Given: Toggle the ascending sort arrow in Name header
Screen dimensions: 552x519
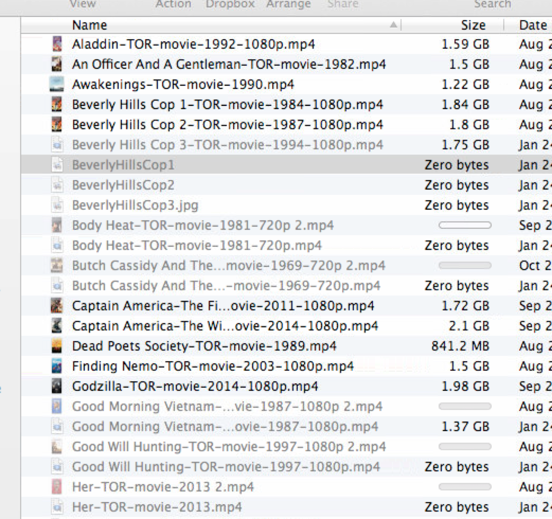Looking at the screenshot, I should point(394,25).
